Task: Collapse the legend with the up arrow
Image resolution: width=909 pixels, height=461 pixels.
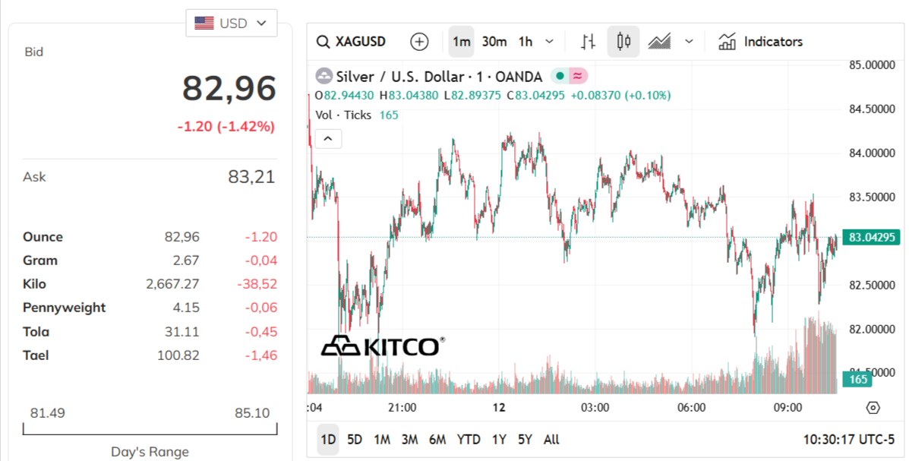Action: coord(327,138)
